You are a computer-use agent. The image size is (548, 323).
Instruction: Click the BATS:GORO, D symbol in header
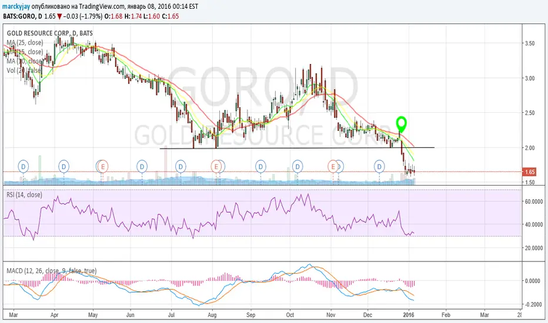tap(23, 16)
